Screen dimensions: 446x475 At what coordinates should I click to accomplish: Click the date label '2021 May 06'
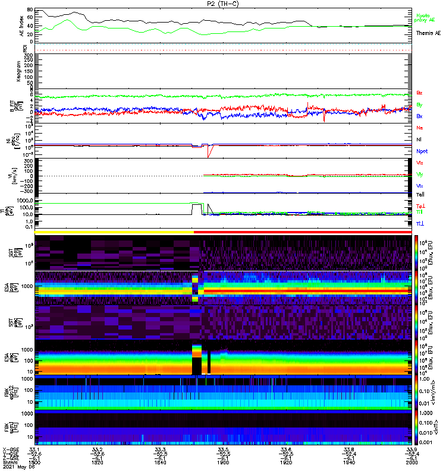click(19, 467)
